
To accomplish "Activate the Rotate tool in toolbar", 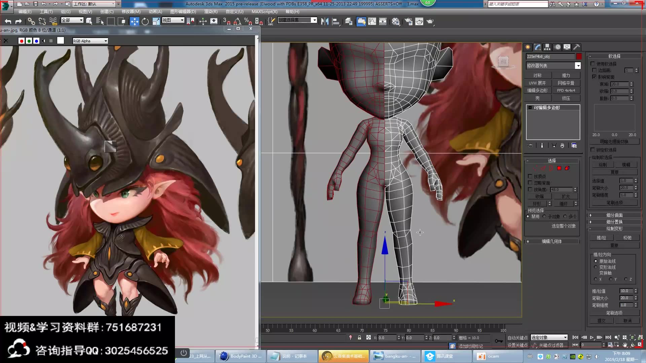I will (145, 21).
